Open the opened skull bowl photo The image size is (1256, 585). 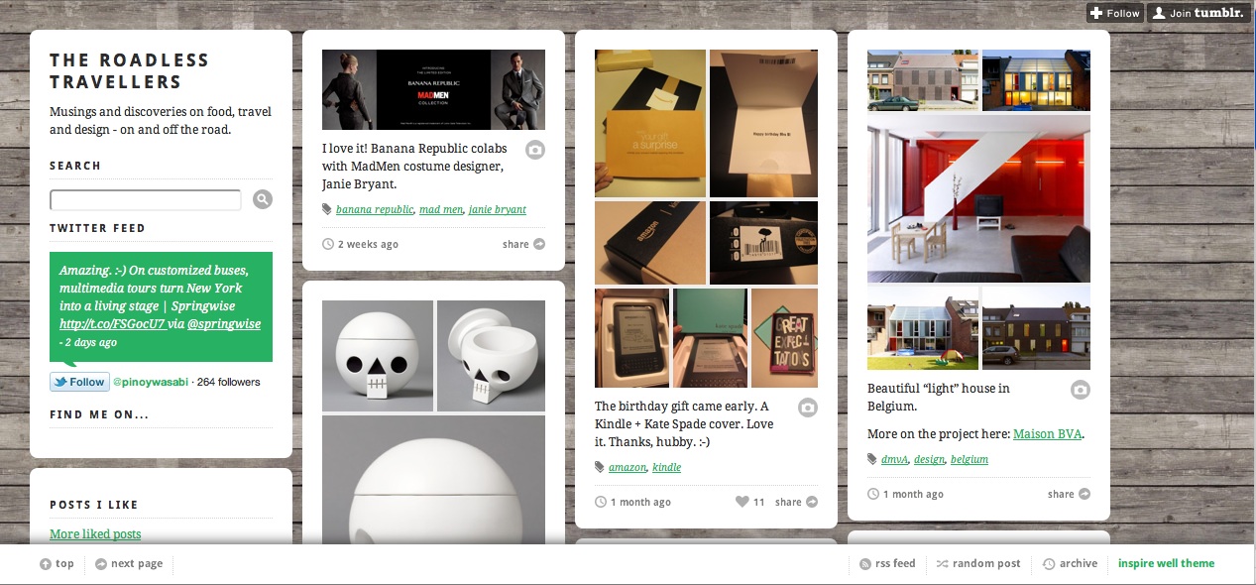click(491, 356)
